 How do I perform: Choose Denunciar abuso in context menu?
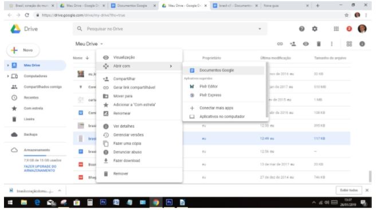139,152
